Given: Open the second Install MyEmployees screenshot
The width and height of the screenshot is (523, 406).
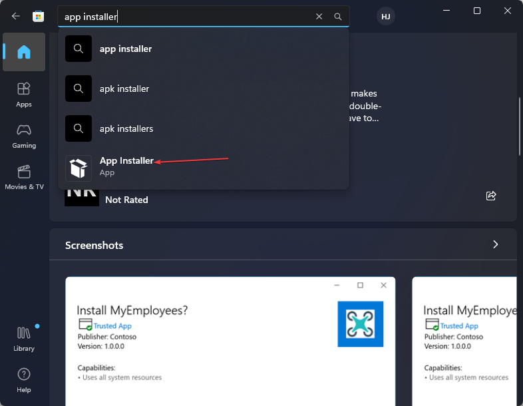Looking at the screenshot, I should click(464, 341).
